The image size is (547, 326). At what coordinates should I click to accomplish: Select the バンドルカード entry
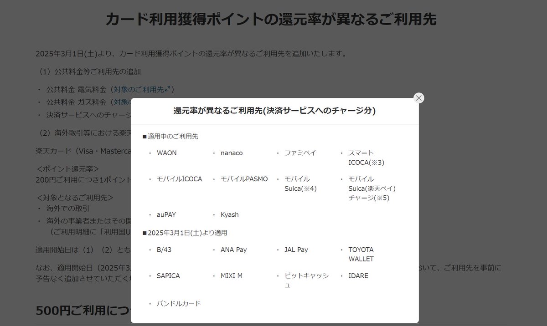pos(179,303)
